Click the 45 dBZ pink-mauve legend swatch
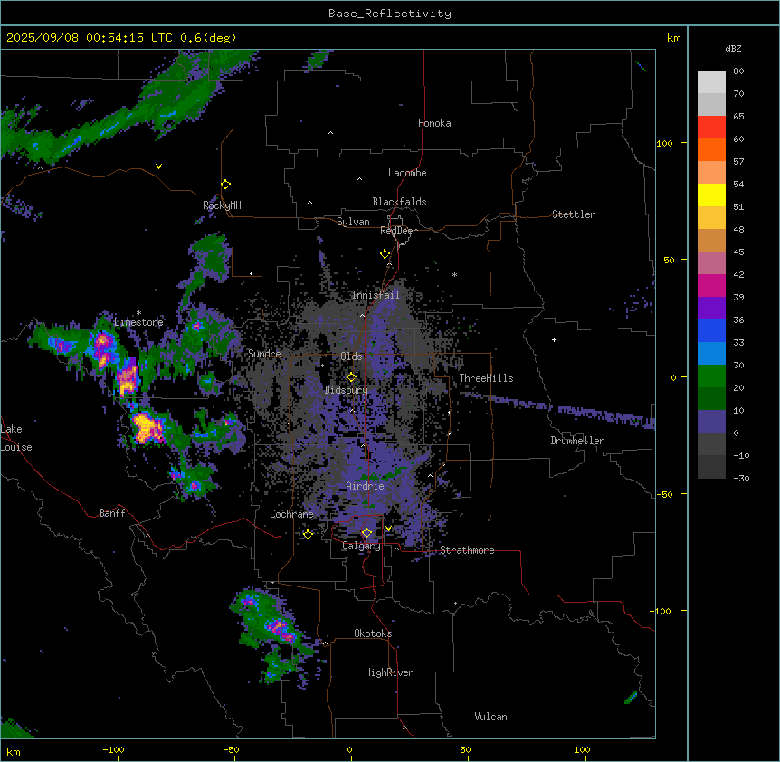 point(711,263)
